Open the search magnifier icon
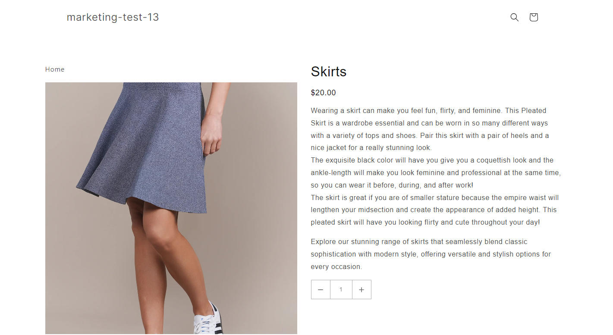 click(514, 17)
